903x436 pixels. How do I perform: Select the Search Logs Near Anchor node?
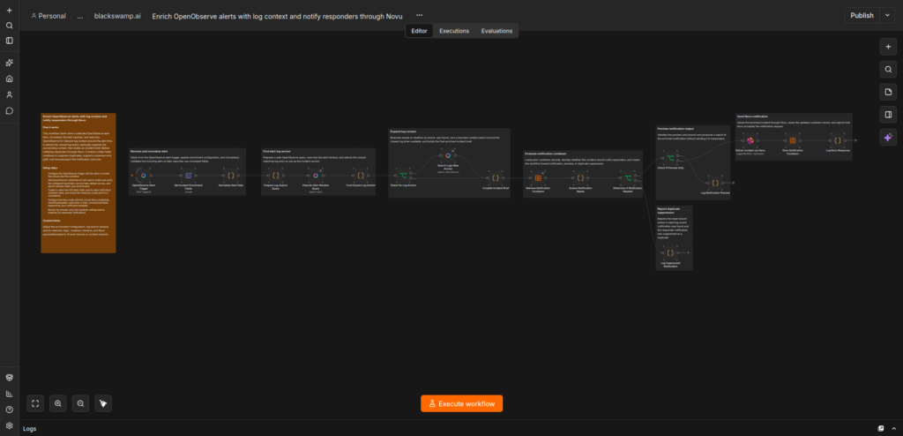coord(448,155)
